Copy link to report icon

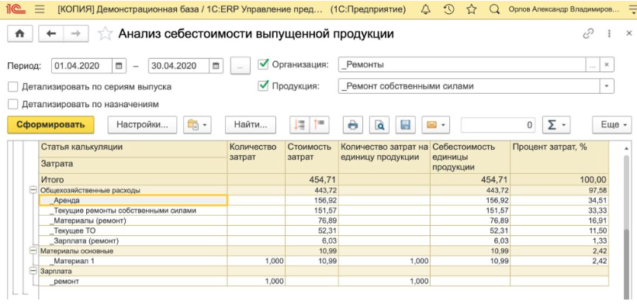(588, 34)
